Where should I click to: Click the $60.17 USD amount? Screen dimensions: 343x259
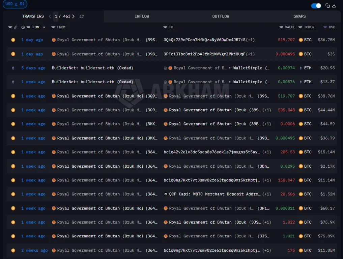pos(327,208)
